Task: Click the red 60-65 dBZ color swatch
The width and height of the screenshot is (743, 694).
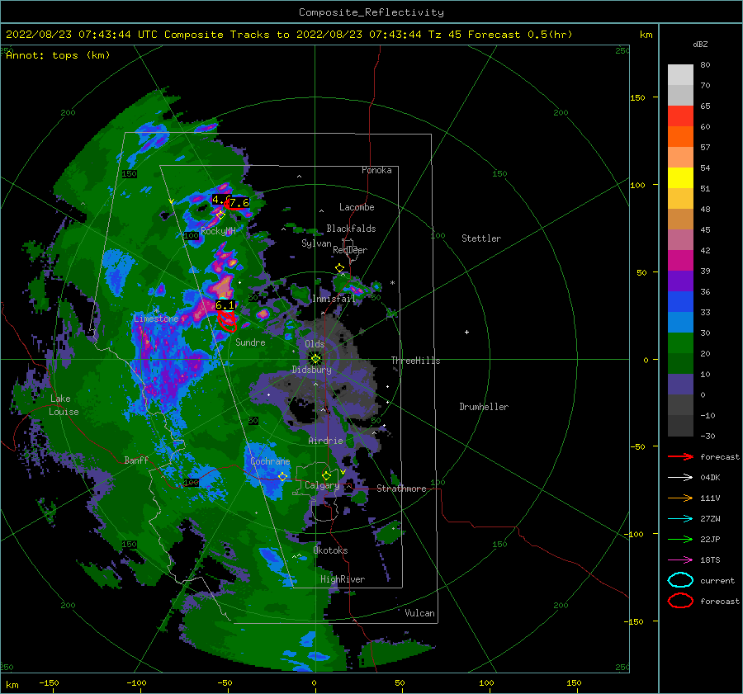Action: 680,116
